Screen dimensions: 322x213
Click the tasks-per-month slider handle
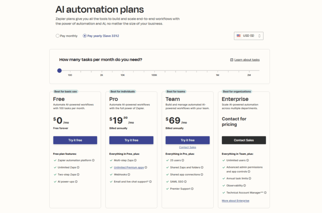[60, 71]
